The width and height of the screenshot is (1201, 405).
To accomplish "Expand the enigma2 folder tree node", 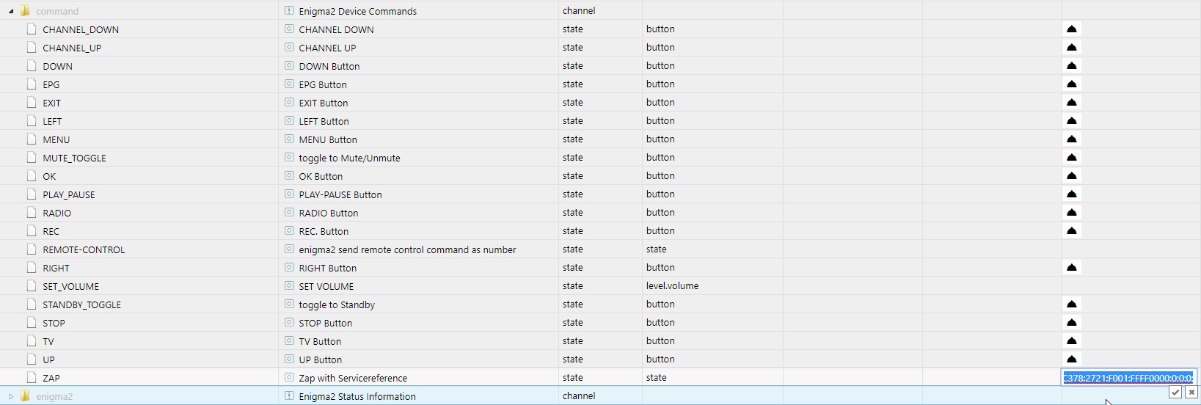I will 11,396.
